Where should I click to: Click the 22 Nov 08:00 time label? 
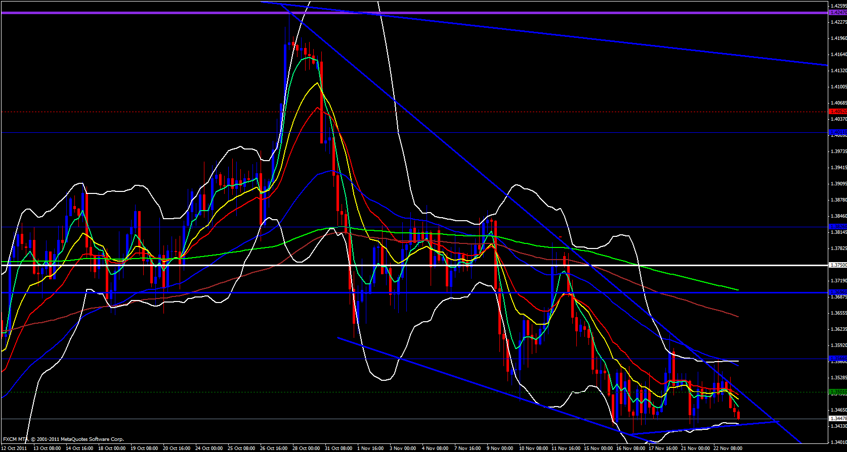(728, 448)
